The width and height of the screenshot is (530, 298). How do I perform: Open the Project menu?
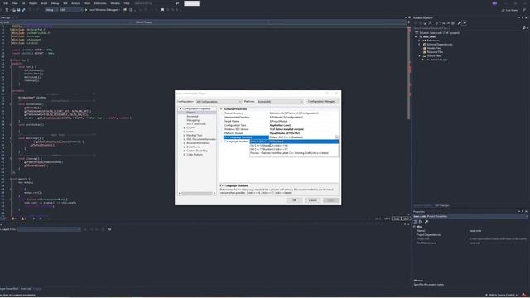pos(33,3)
